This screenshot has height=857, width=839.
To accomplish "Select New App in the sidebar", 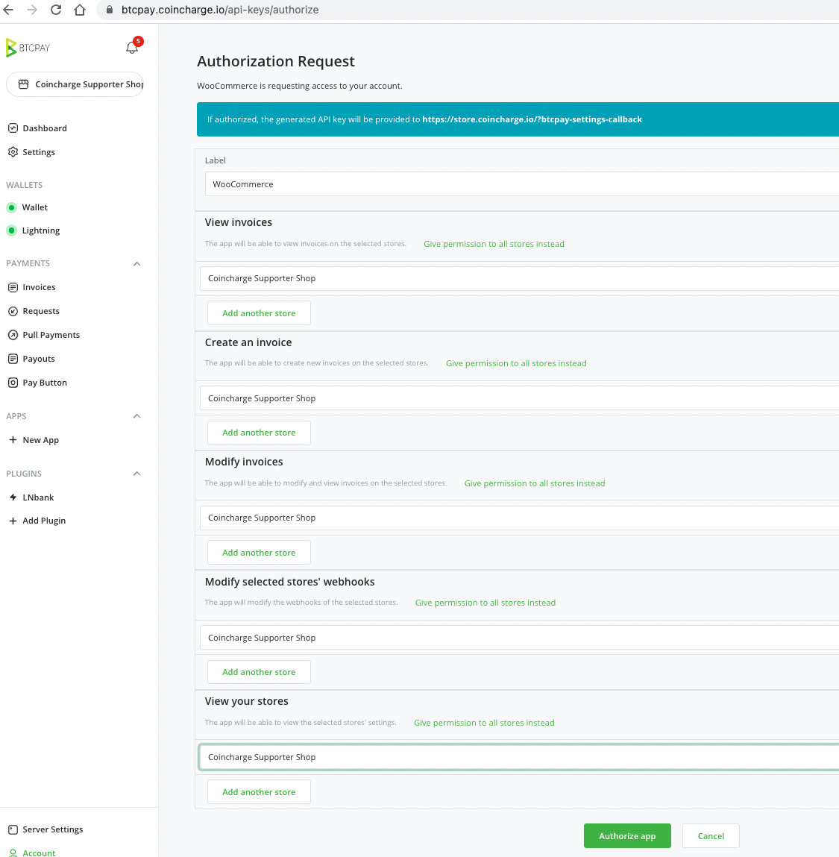I will coord(41,441).
